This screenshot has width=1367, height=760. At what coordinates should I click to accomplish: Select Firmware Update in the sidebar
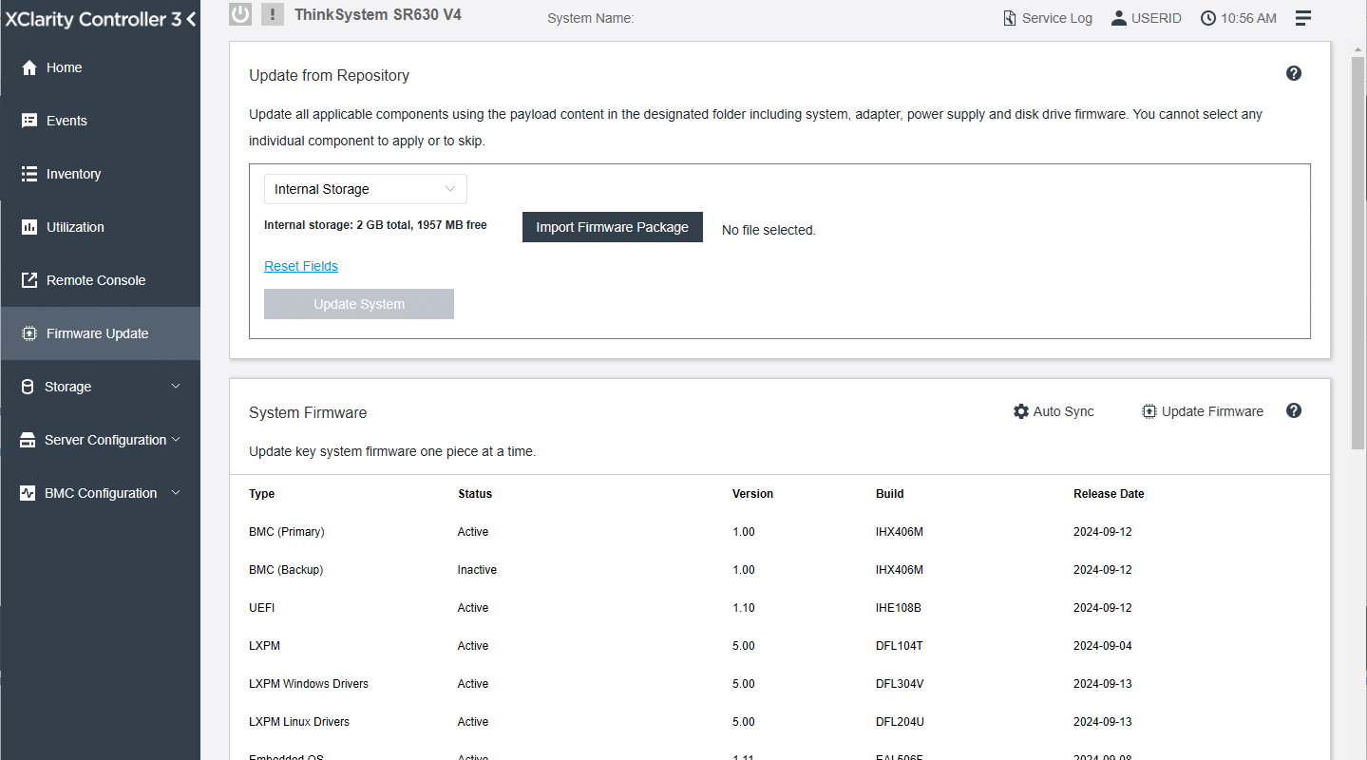click(100, 333)
